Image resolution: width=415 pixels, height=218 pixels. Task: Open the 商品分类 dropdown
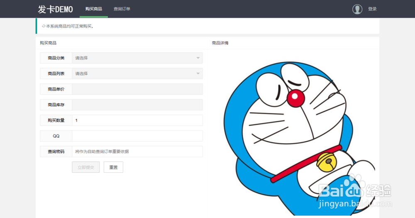(137, 58)
